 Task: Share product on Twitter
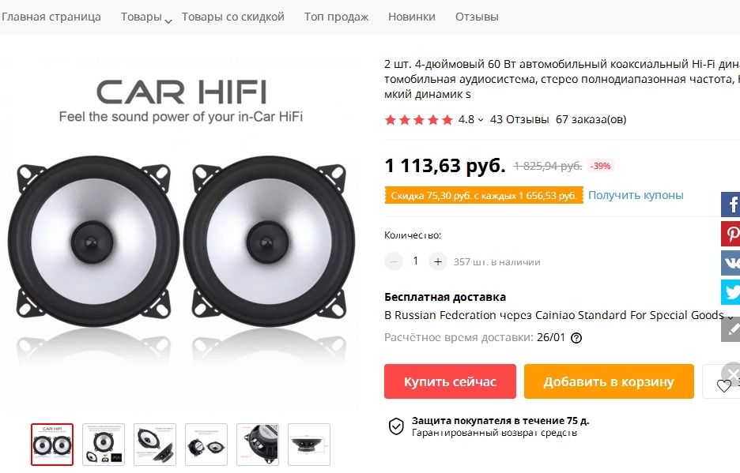click(x=731, y=292)
